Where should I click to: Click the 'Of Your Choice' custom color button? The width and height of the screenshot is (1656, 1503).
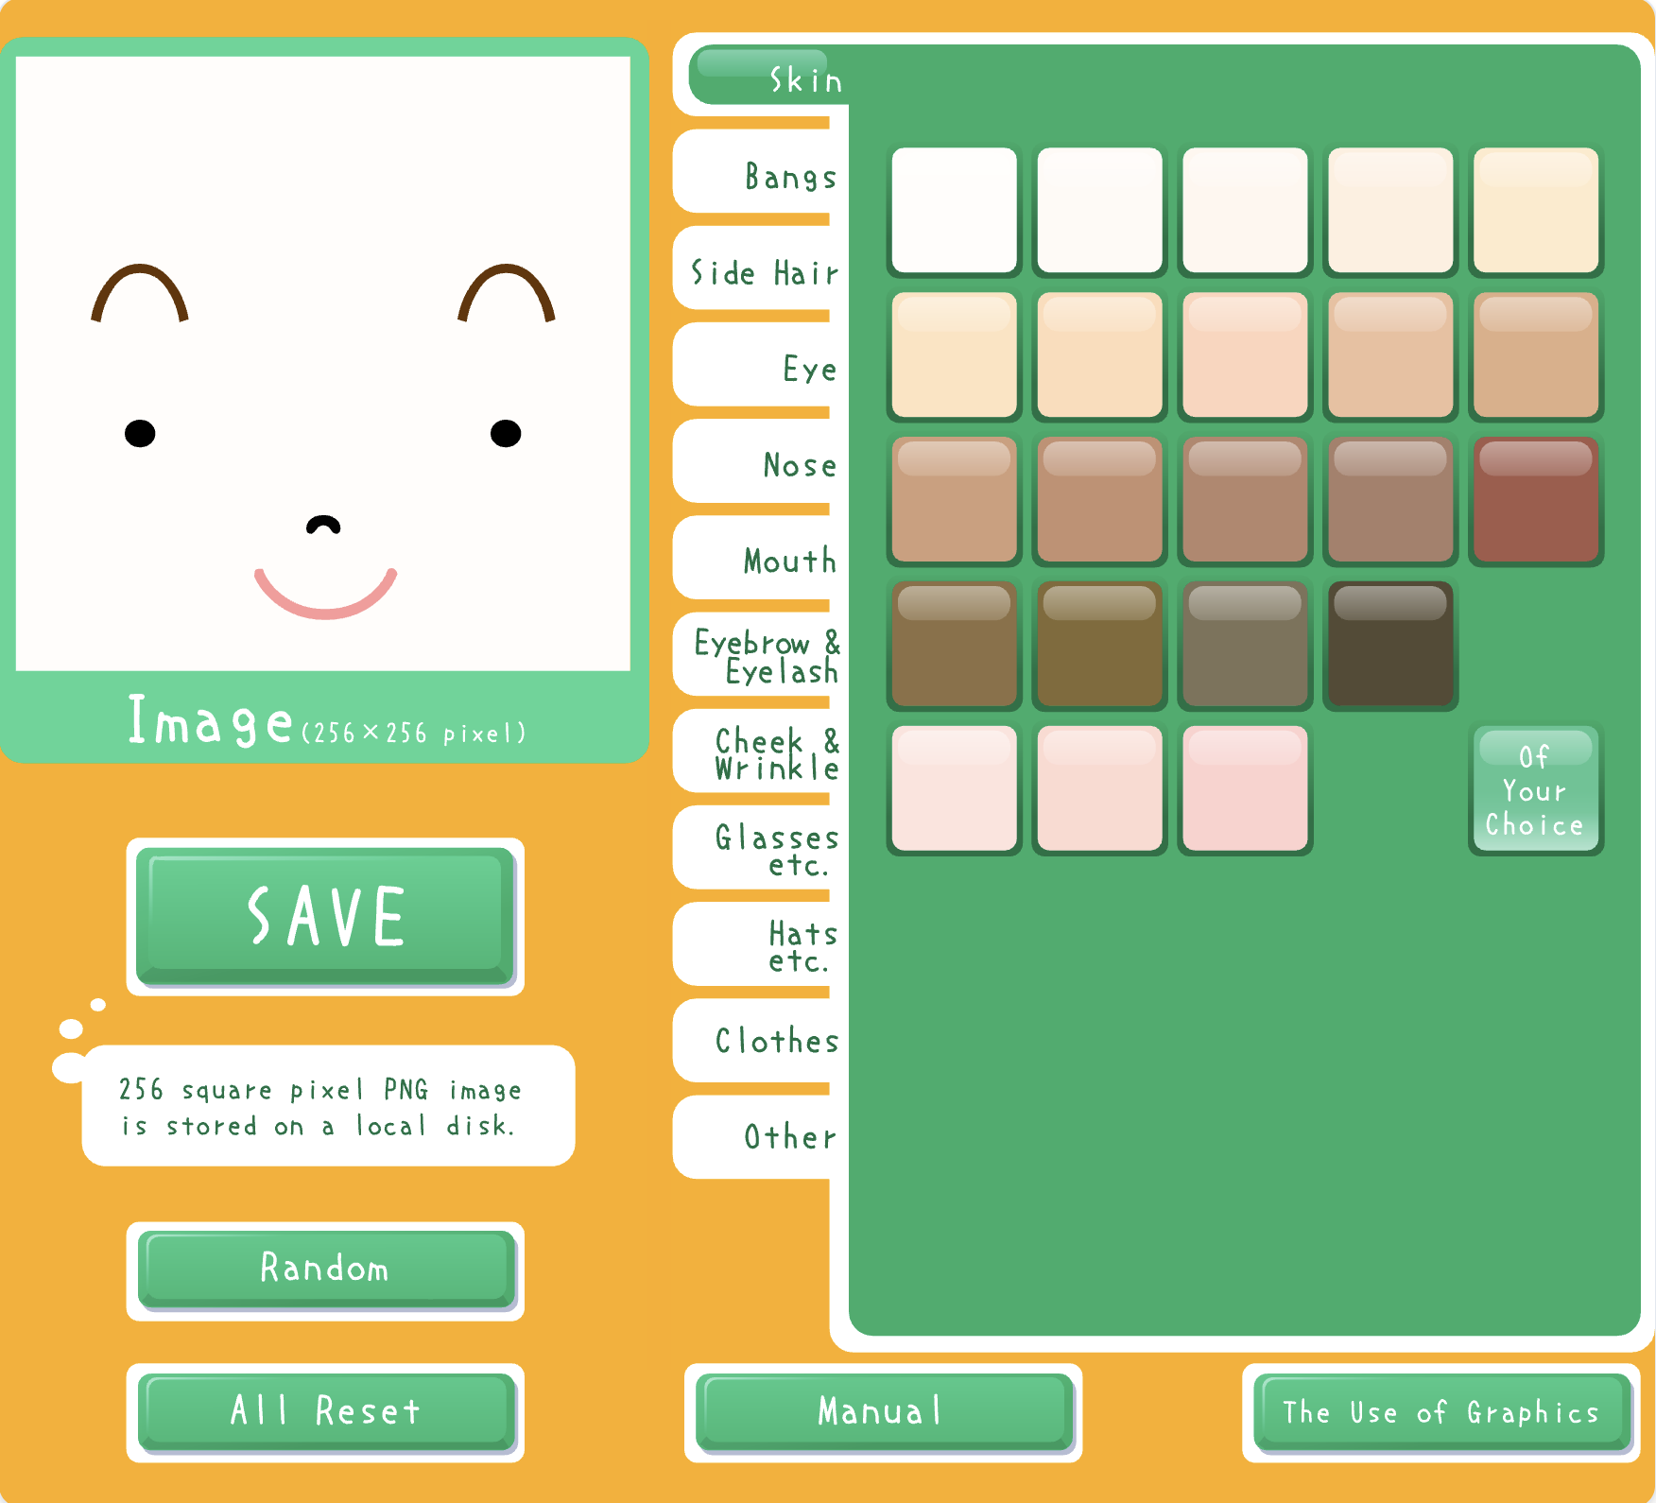click(1535, 789)
